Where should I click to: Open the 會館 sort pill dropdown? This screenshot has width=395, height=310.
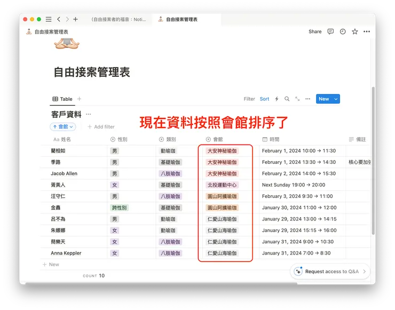pyautogui.click(x=63, y=126)
